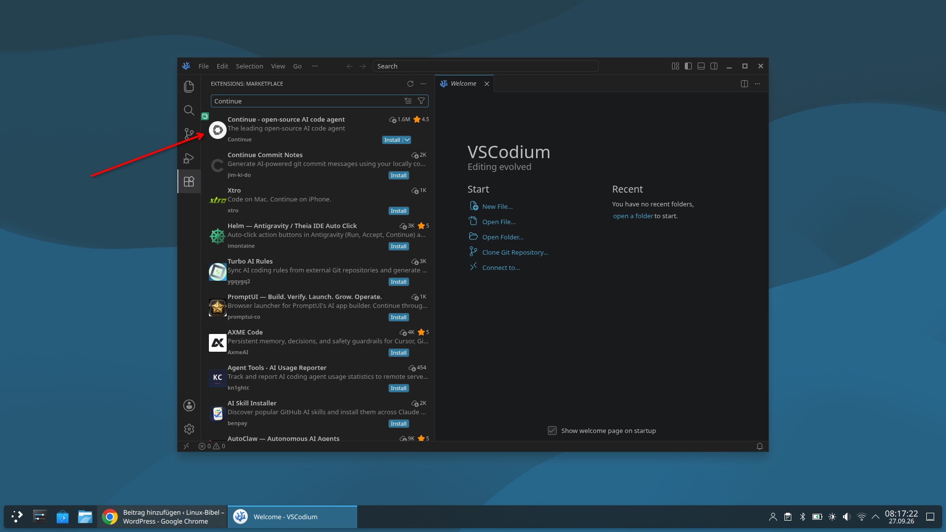This screenshot has width=946, height=532.
Task: Open the Accounts menu icon
Action: [x=189, y=405]
